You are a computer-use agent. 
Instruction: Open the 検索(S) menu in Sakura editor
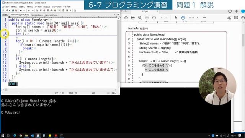click(x=30, y=7)
